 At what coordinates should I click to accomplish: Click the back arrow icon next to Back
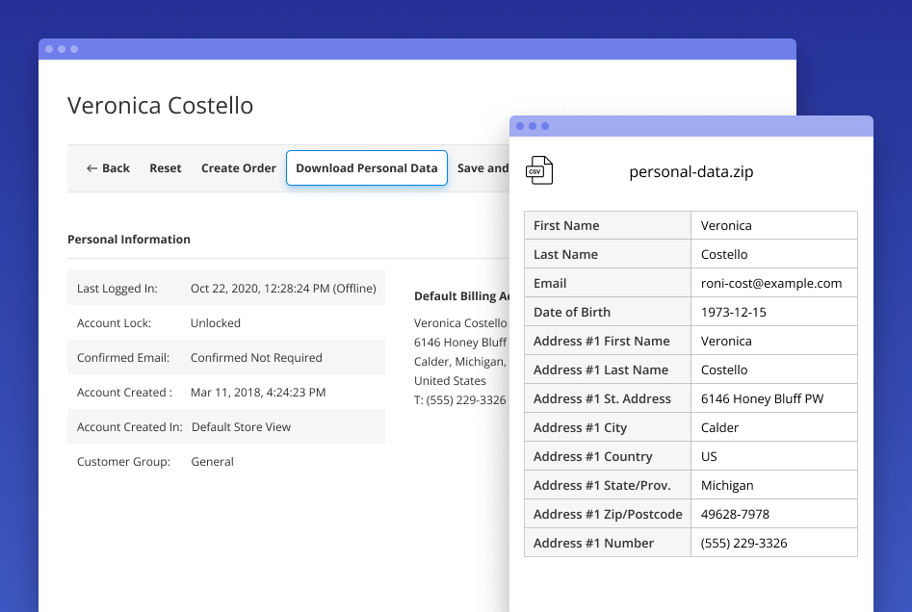pyautogui.click(x=90, y=167)
